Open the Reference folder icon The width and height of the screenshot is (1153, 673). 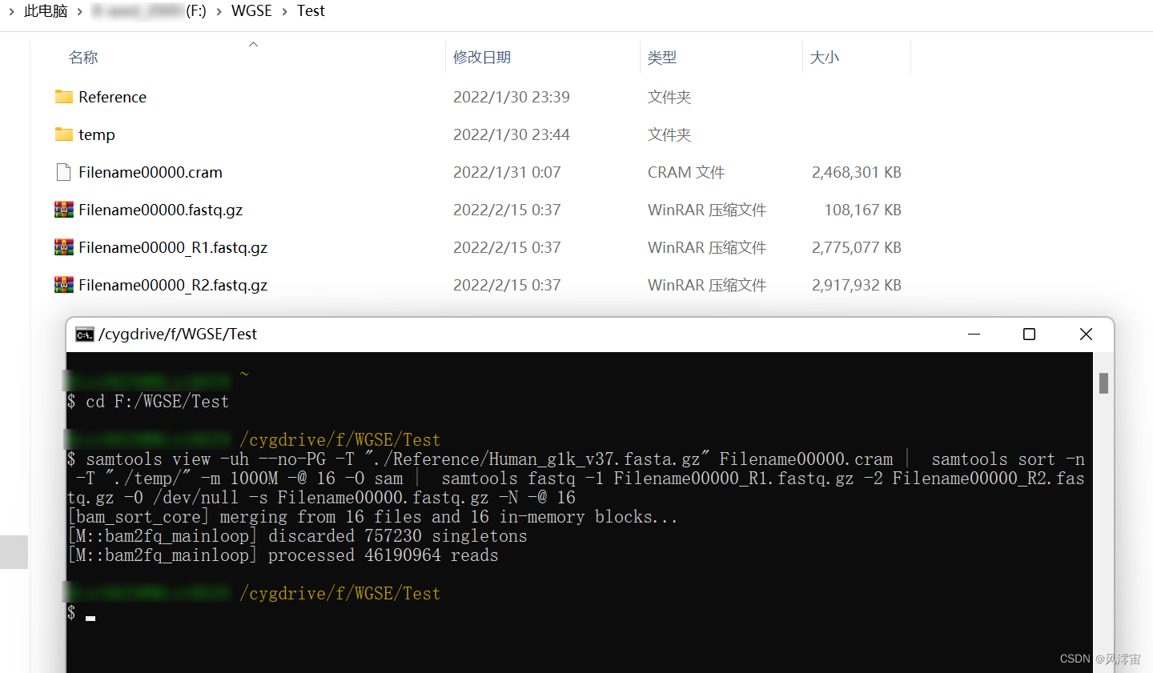pyautogui.click(x=63, y=97)
